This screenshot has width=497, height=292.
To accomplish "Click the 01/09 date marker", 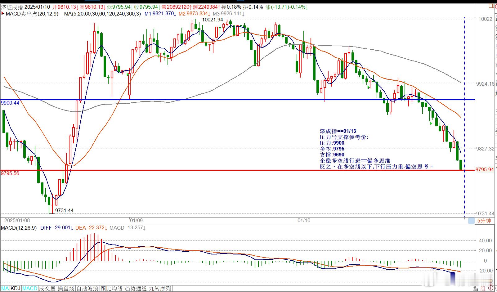I will click(x=136, y=220).
